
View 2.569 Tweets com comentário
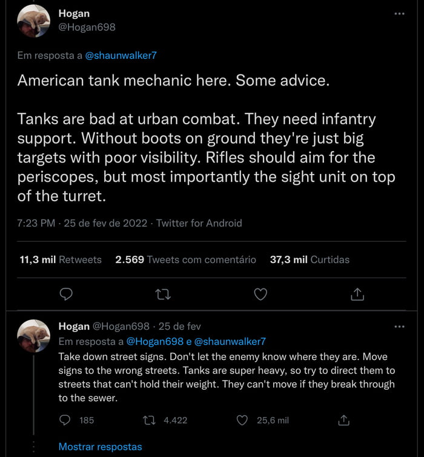pos(185,259)
